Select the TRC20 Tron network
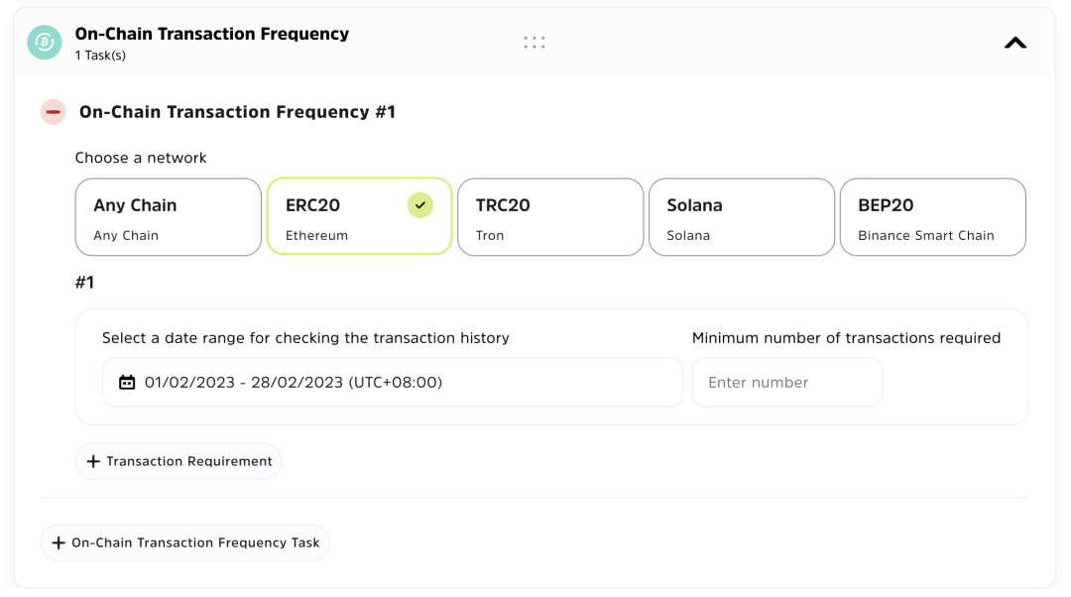This screenshot has height=597, width=1071. pyautogui.click(x=550, y=217)
